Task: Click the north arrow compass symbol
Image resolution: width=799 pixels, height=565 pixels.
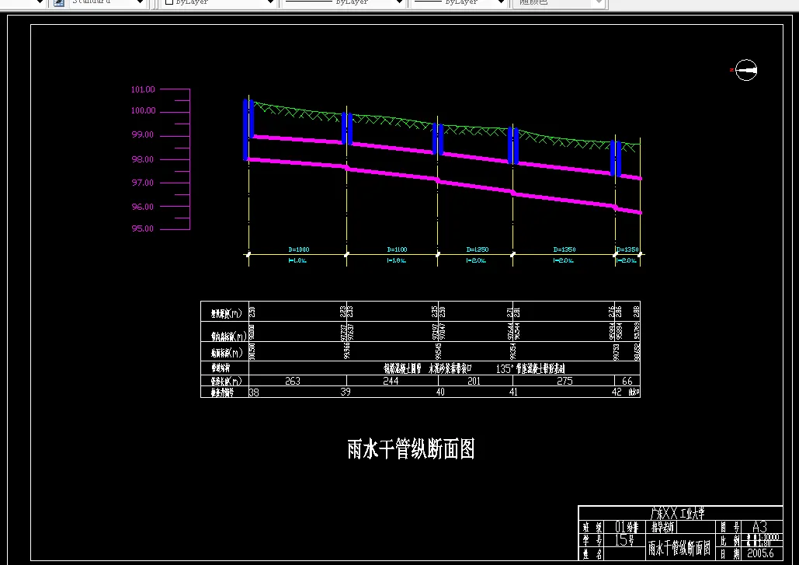Action: (745, 71)
